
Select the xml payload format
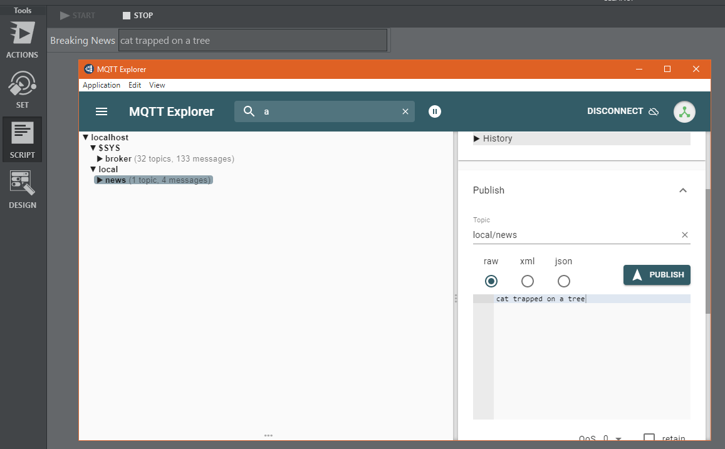(x=528, y=281)
